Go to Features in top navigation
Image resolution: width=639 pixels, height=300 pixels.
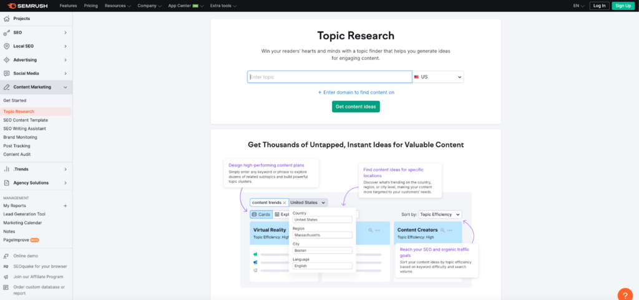pyautogui.click(x=68, y=6)
